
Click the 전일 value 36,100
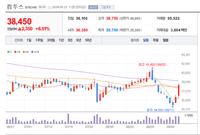coord(82,18)
